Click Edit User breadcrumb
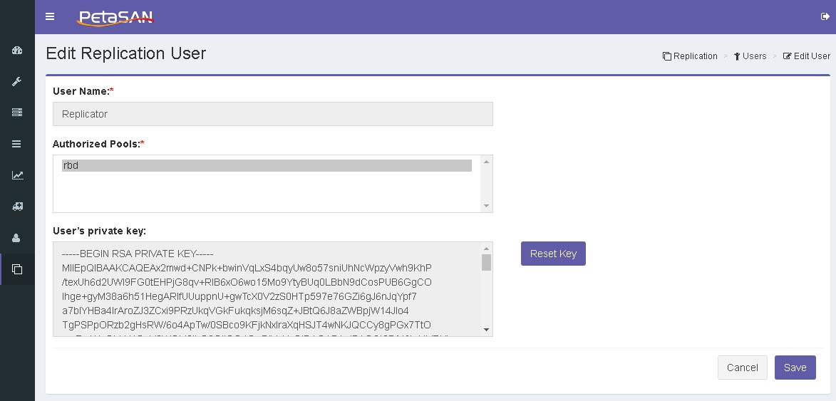 click(x=807, y=56)
